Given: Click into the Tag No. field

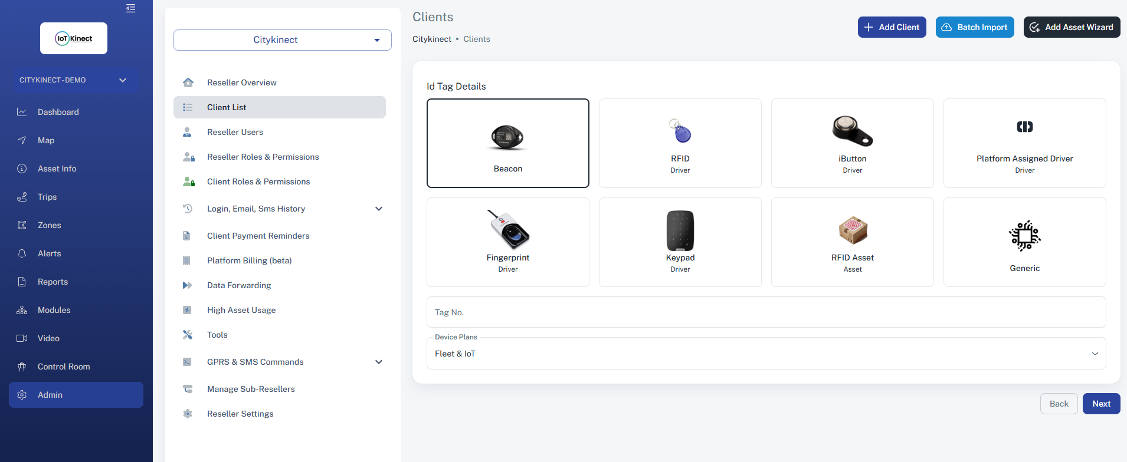Looking at the screenshot, I should pos(765,312).
